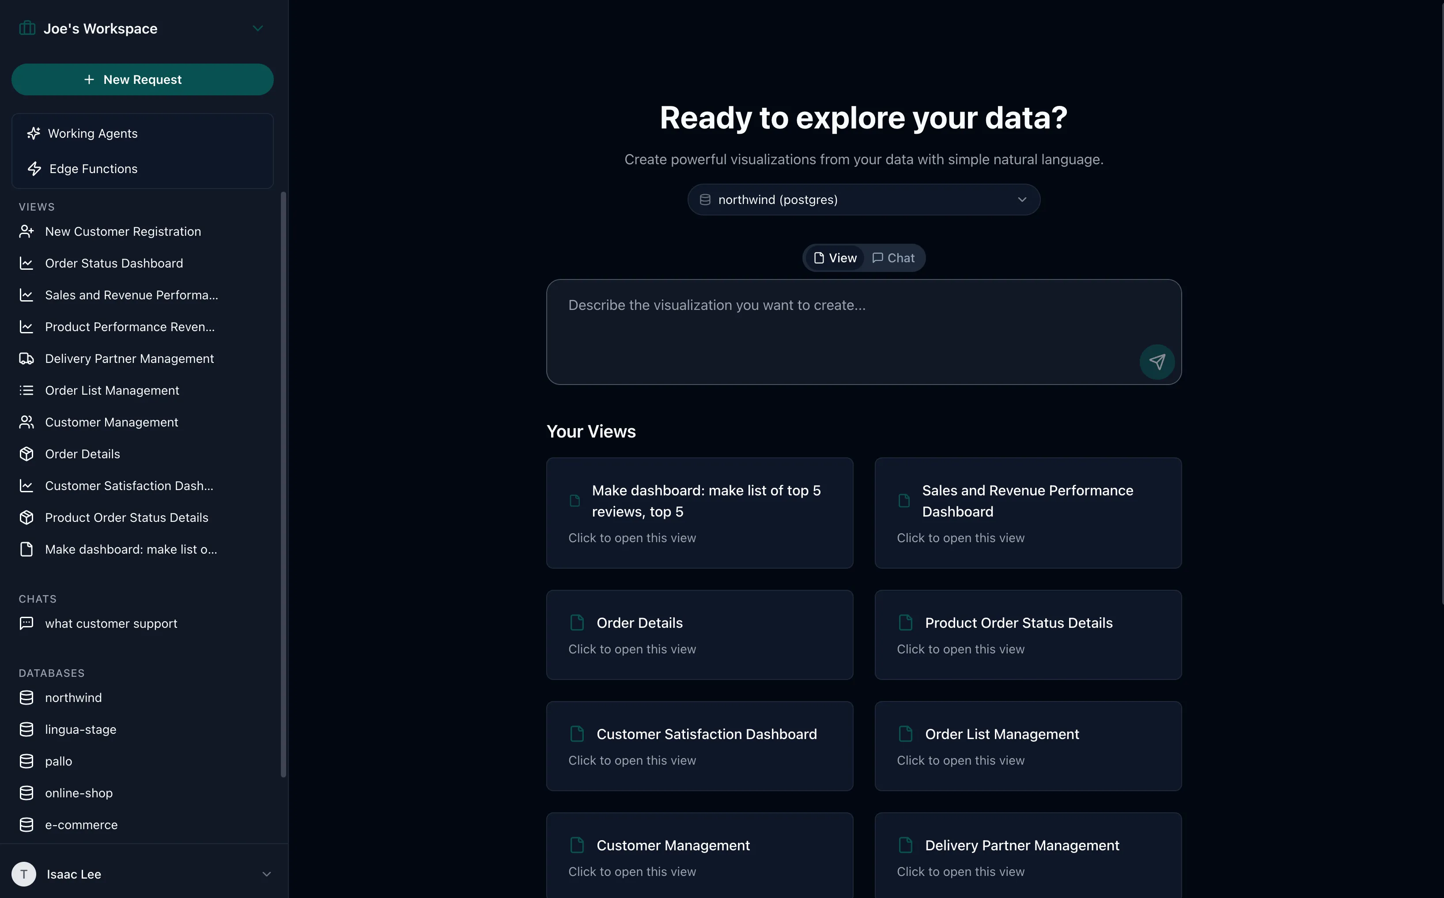Open the New Customer Registration view icon
The height and width of the screenshot is (898, 1444).
tap(26, 231)
